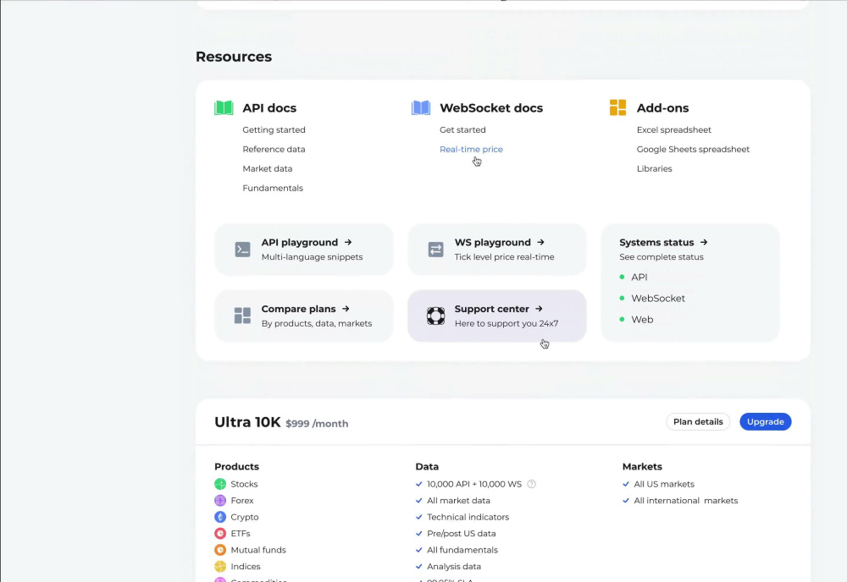The height and width of the screenshot is (582, 847).
Task: Click the API playground terminal icon
Action: click(242, 250)
